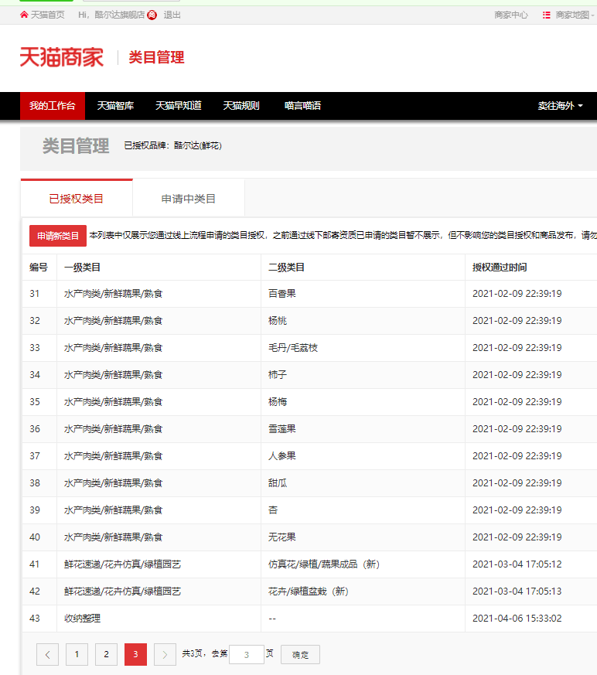
Task: Expand the 卖往海外 dropdown
Action: click(561, 106)
